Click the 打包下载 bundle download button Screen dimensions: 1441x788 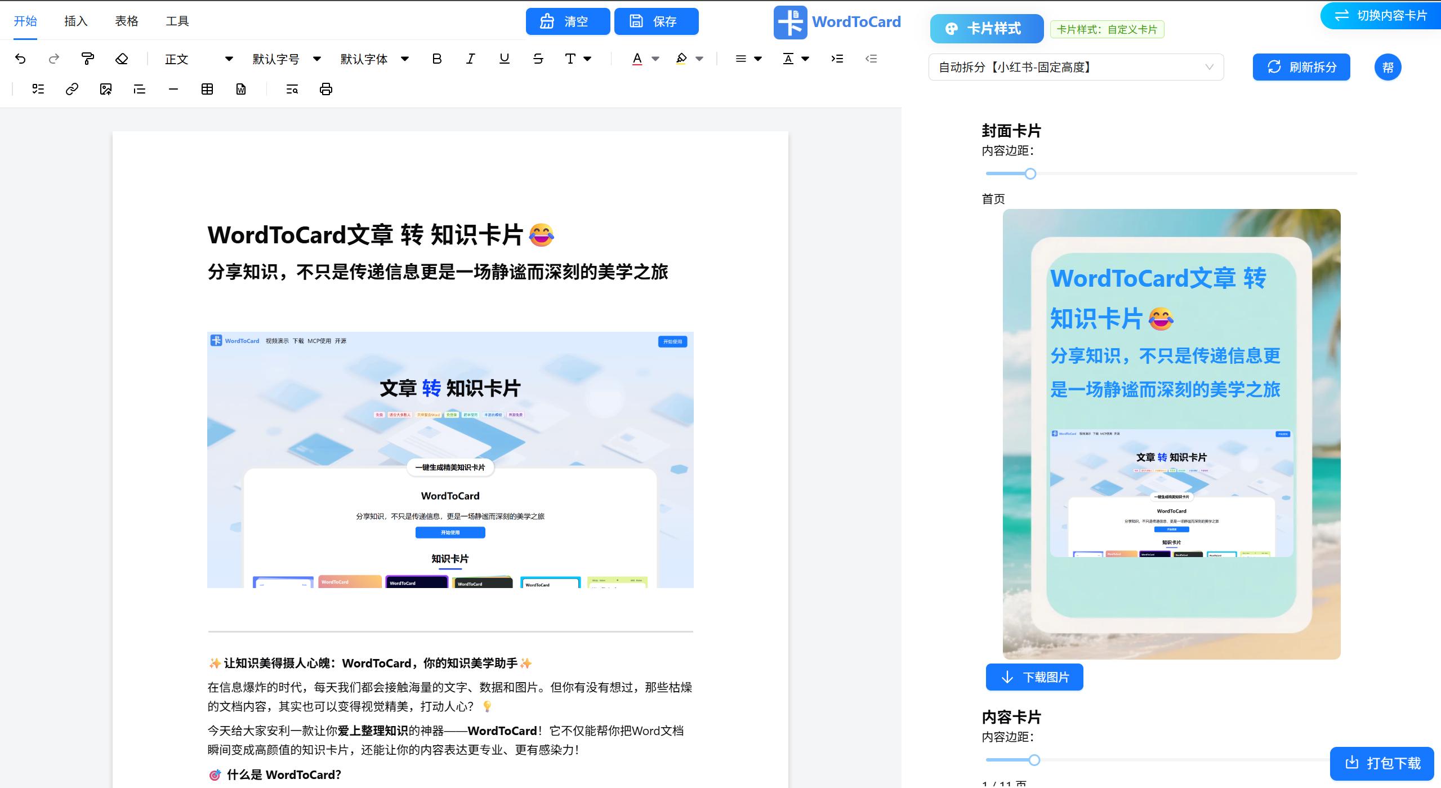click(1382, 763)
